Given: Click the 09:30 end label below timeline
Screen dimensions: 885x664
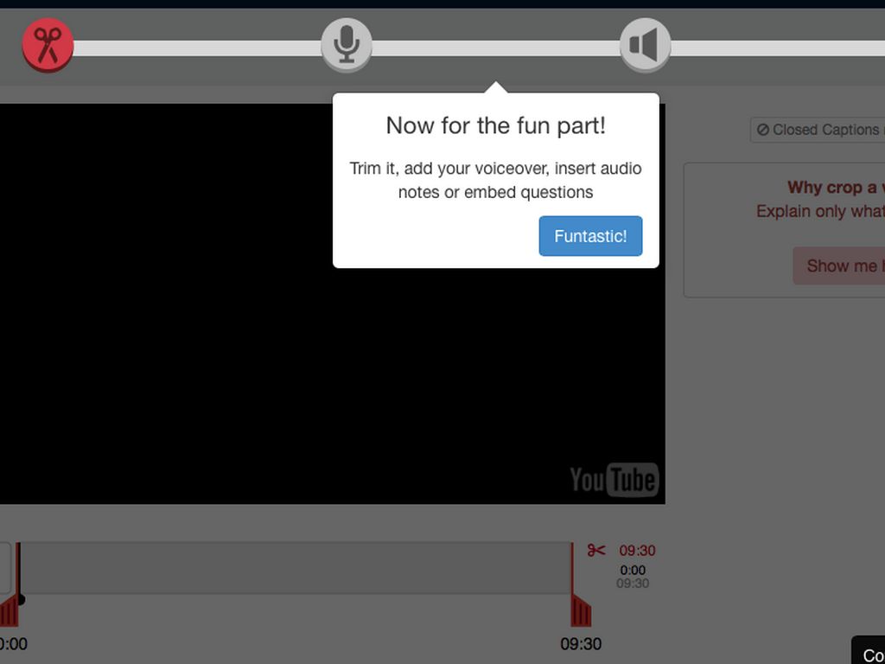Looking at the screenshot, I should tap(581, 644).
